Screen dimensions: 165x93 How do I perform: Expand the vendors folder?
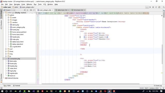pos(9,22)
